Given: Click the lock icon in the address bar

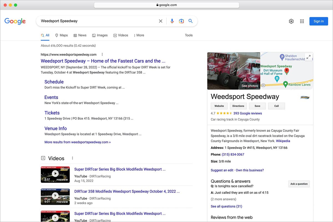Looking at the screenshot, I should [157, 5].
